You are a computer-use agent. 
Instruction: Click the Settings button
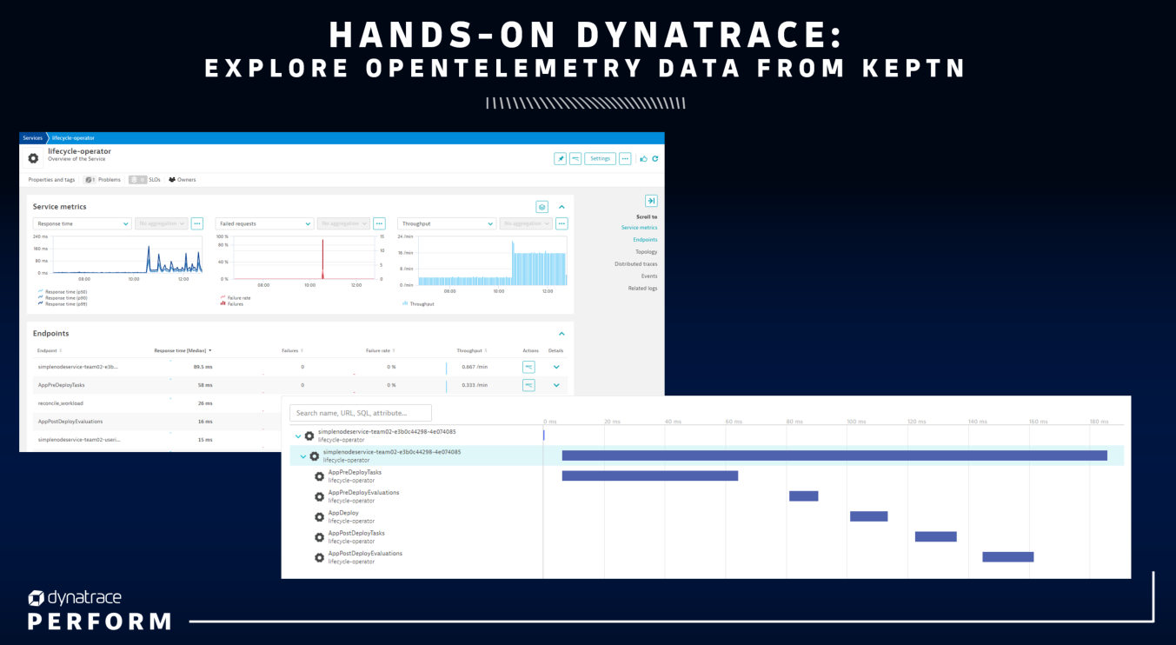tap(600, 158)
